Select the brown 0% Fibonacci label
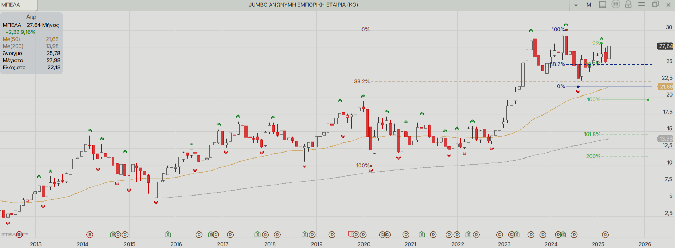The width and height of the screenshot is (675, 248). click(x=365, y=30)
